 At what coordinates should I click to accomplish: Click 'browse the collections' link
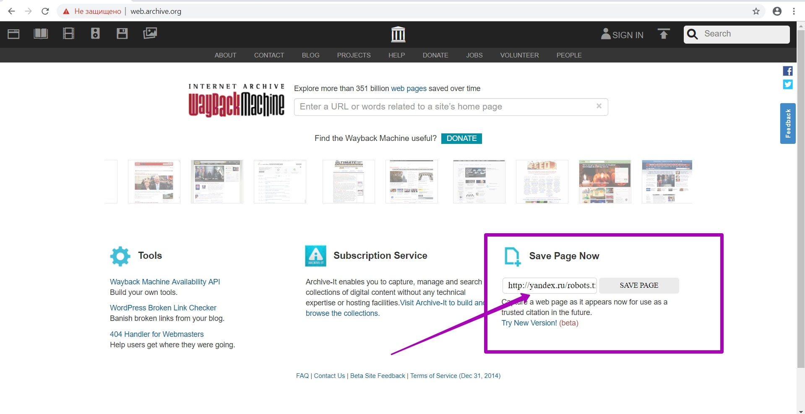pos(343,313)
